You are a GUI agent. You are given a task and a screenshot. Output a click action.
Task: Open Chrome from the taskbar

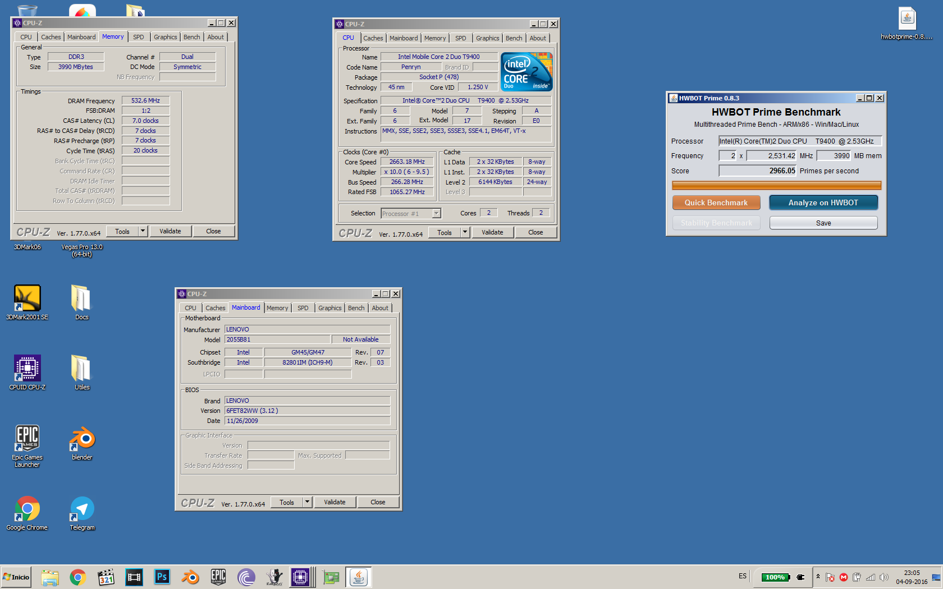pos(78,577)
